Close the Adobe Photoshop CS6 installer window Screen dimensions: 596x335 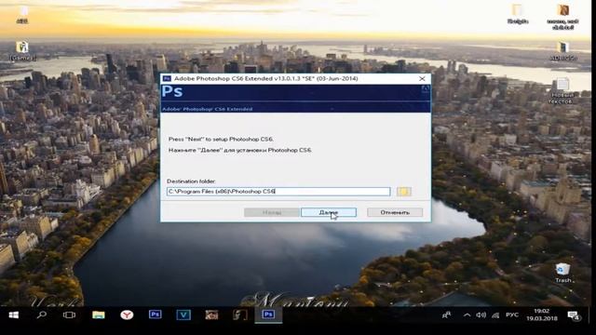422,78
